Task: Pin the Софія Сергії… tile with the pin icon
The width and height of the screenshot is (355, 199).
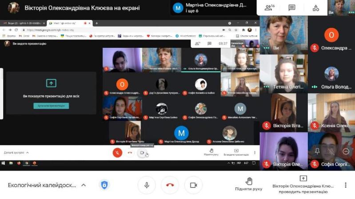Action: click(x=317, y=151)
